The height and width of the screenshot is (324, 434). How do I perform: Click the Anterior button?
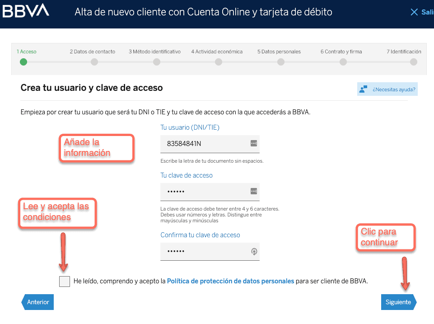point(37,302)
